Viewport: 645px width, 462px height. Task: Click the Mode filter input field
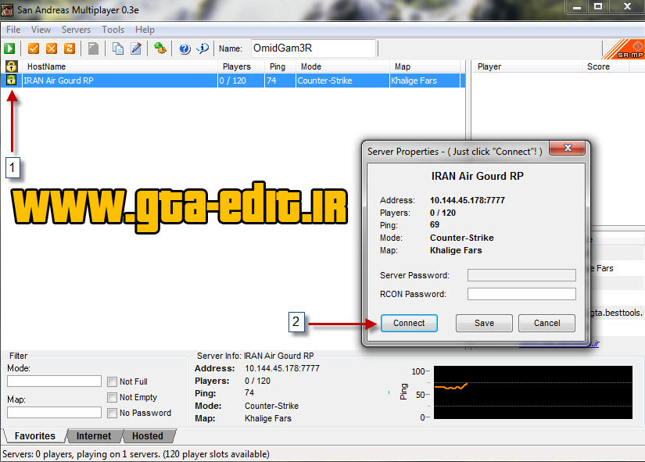pyautogui.click(x=54, y=381)
